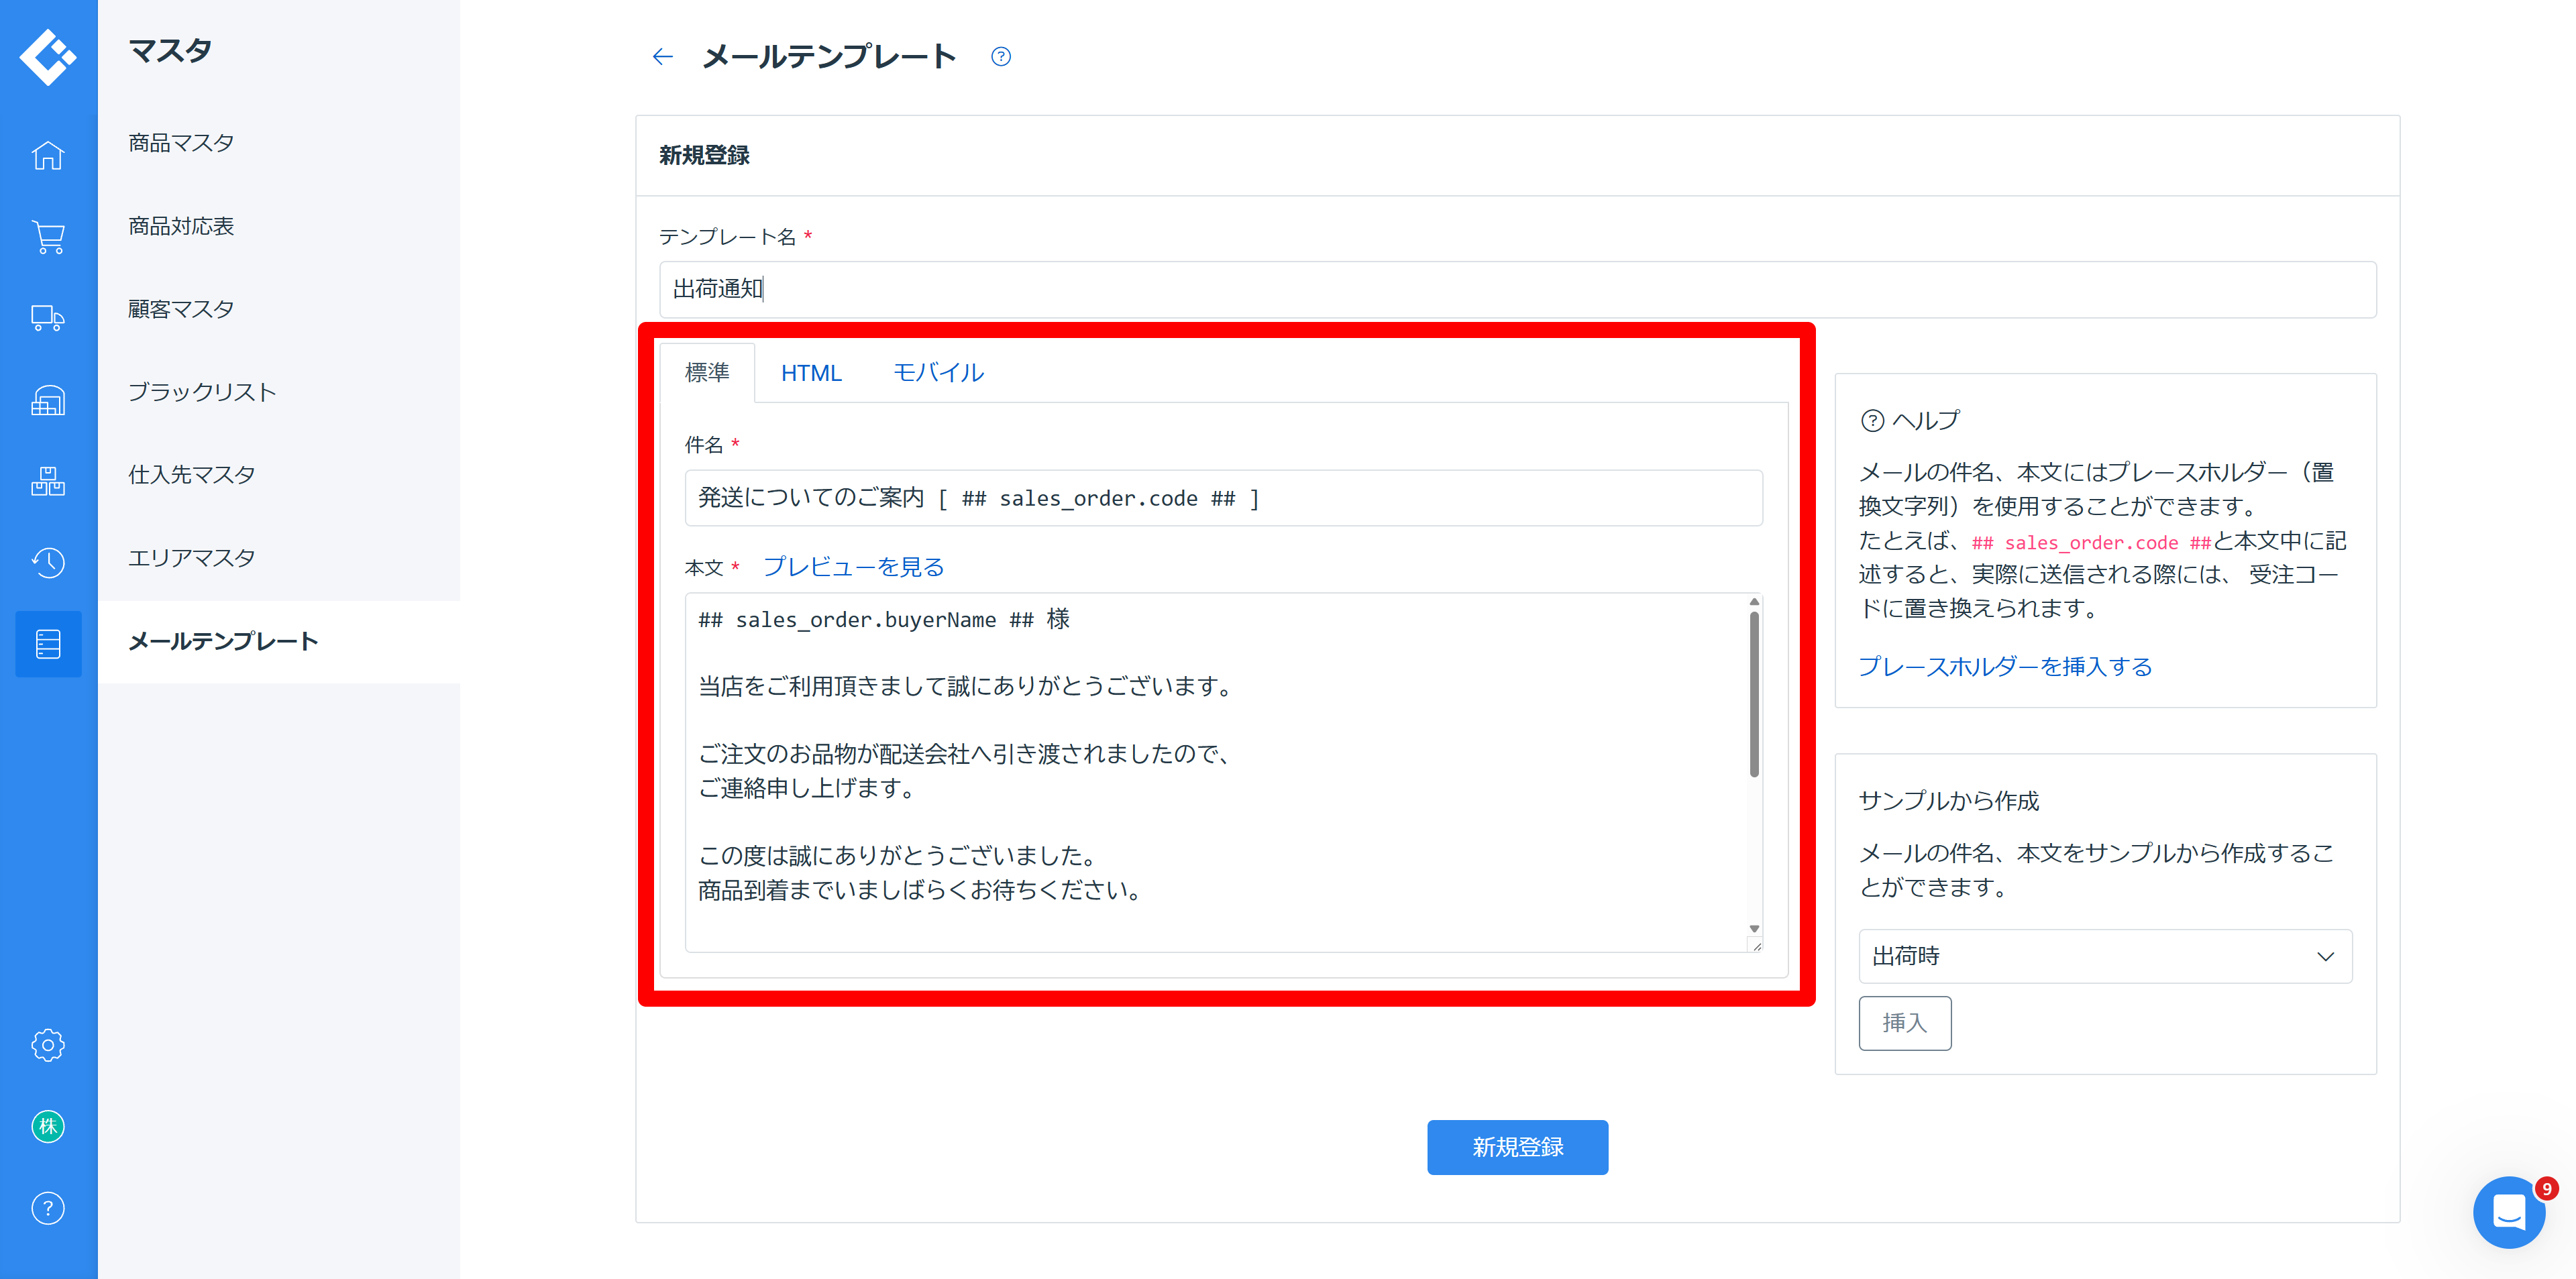Open the sidebar help question icon
Screen dimensions: 2576x1279
[x=48, y=1208]
